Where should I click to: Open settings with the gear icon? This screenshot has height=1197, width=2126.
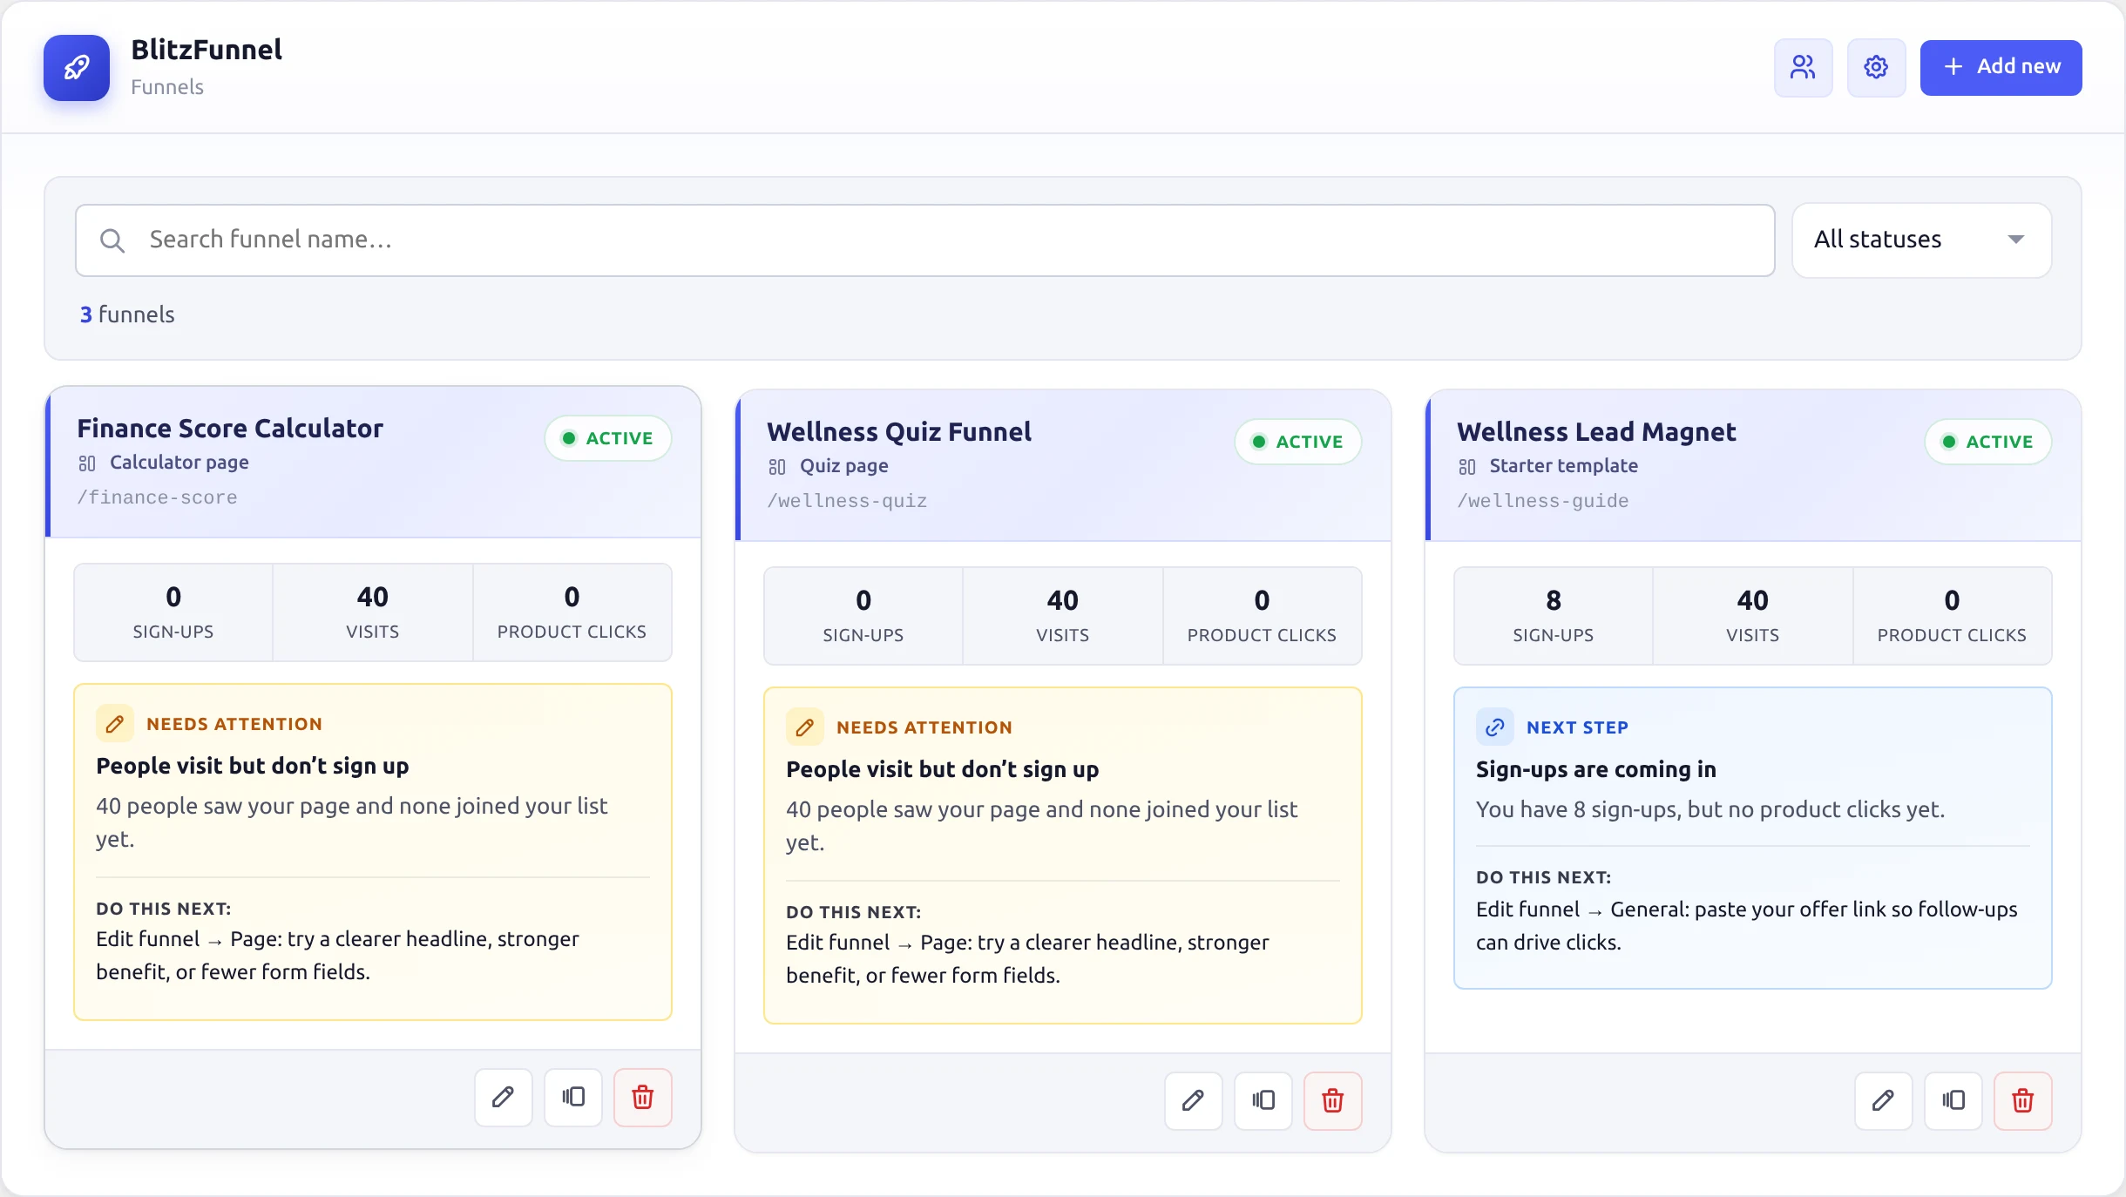(1876, 67)
